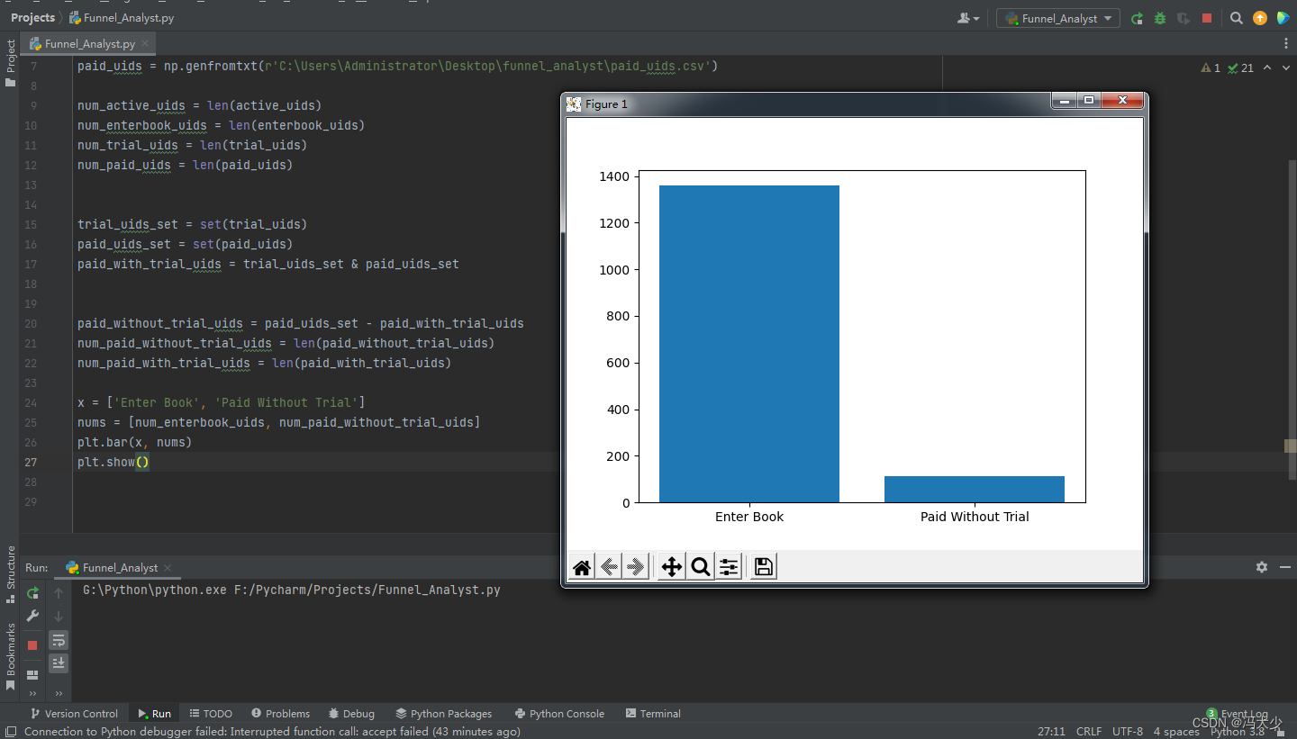The image size is (1297, 739).
Task: Click the Enter Book bar in chart
Action: click(749, 344)
